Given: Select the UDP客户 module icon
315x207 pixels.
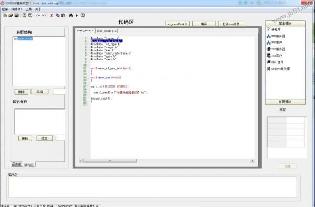Looking at the screenshot, I should tap(268, 42).
